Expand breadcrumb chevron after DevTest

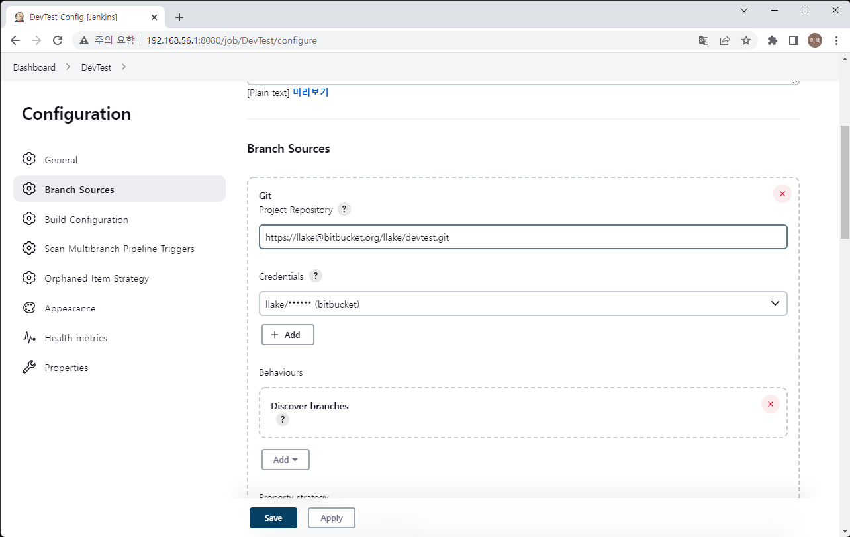click(124, 67)
